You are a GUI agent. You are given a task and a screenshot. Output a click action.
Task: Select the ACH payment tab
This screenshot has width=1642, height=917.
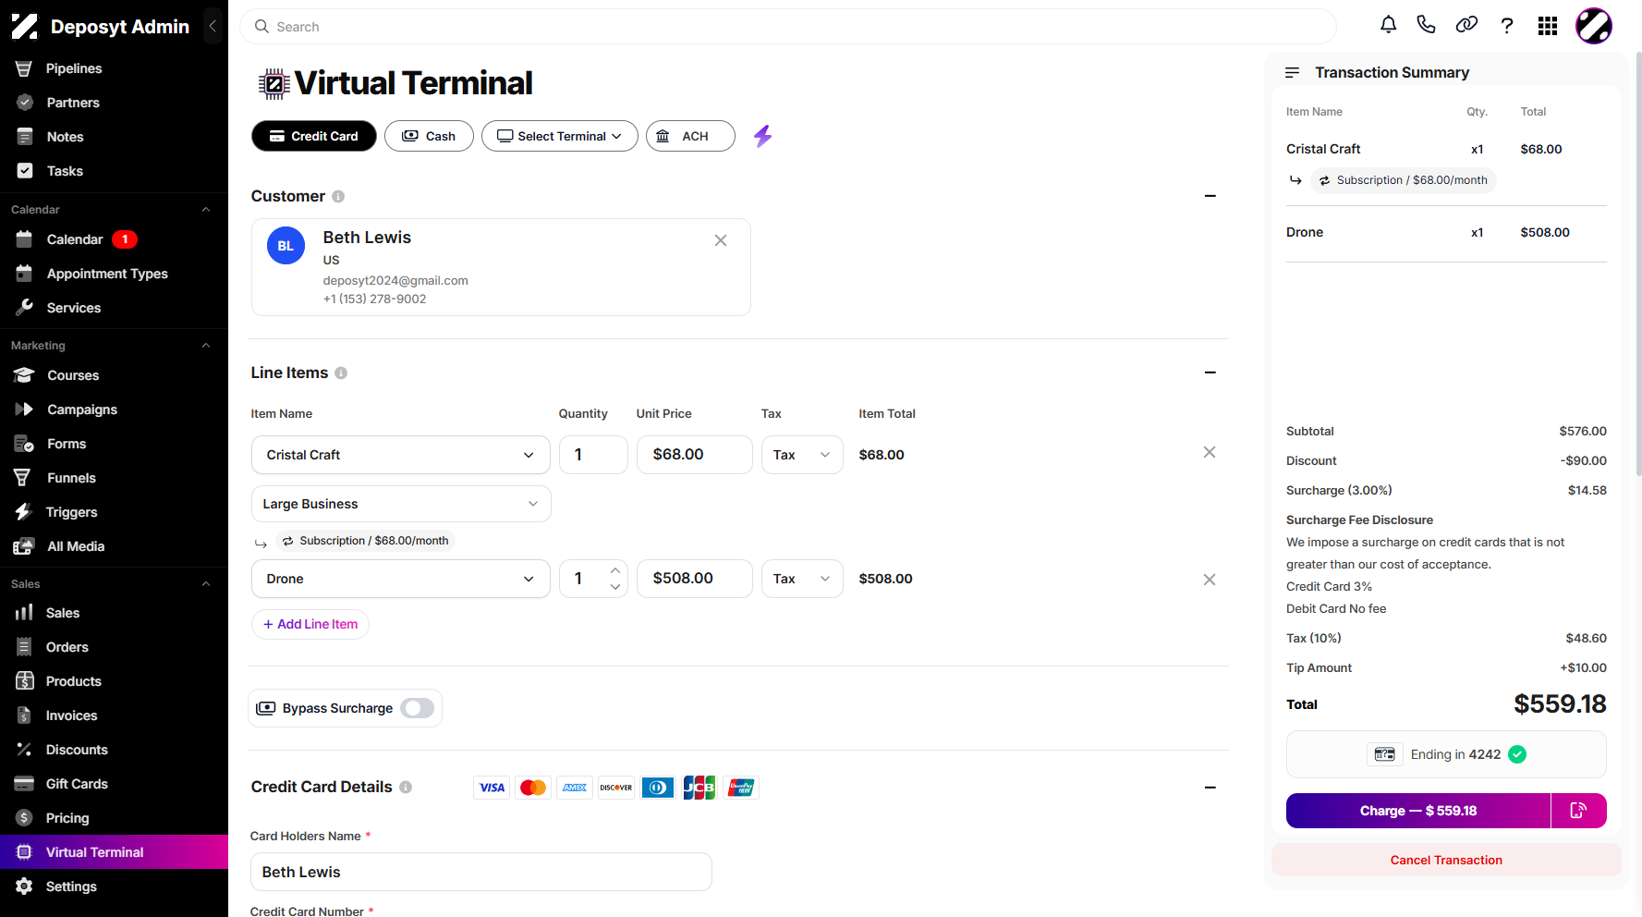(690, 136)
